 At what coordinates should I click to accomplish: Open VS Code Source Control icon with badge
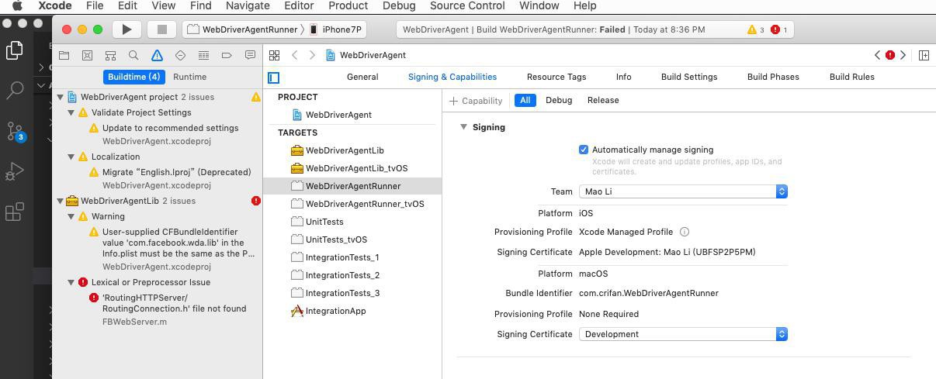coord(15,131)
